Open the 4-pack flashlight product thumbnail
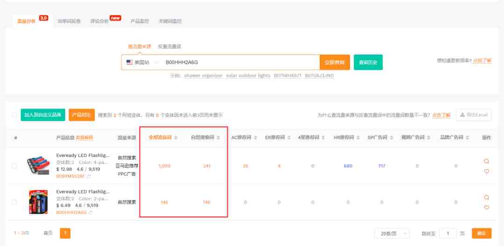 [38, 166]
